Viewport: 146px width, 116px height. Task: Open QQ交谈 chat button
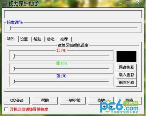tap(17, 100)
